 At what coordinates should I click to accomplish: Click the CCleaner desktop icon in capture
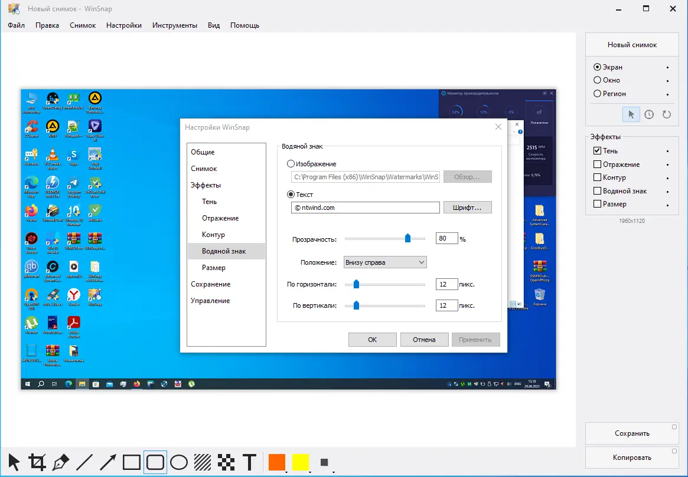tap(31, 129)
